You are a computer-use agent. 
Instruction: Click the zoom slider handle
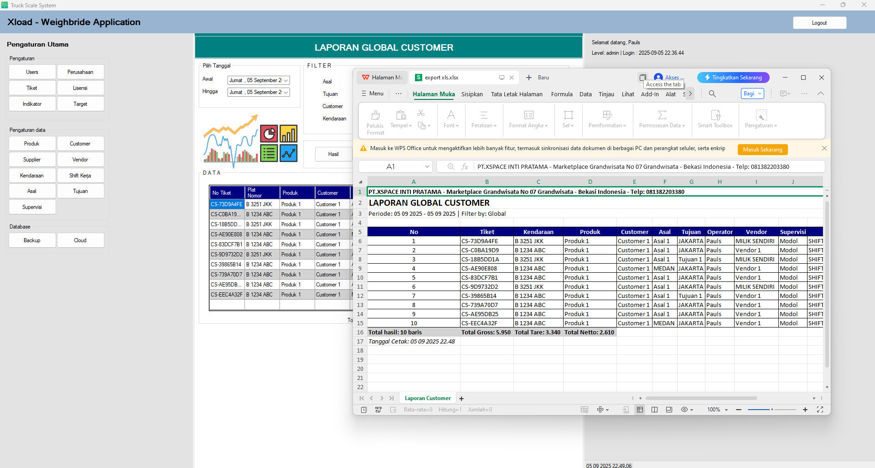[772, 410]
